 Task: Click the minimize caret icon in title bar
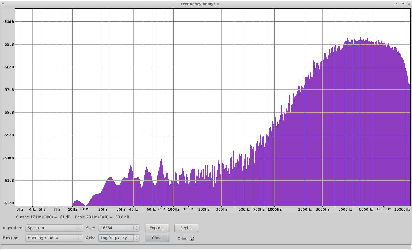point(397,4)
